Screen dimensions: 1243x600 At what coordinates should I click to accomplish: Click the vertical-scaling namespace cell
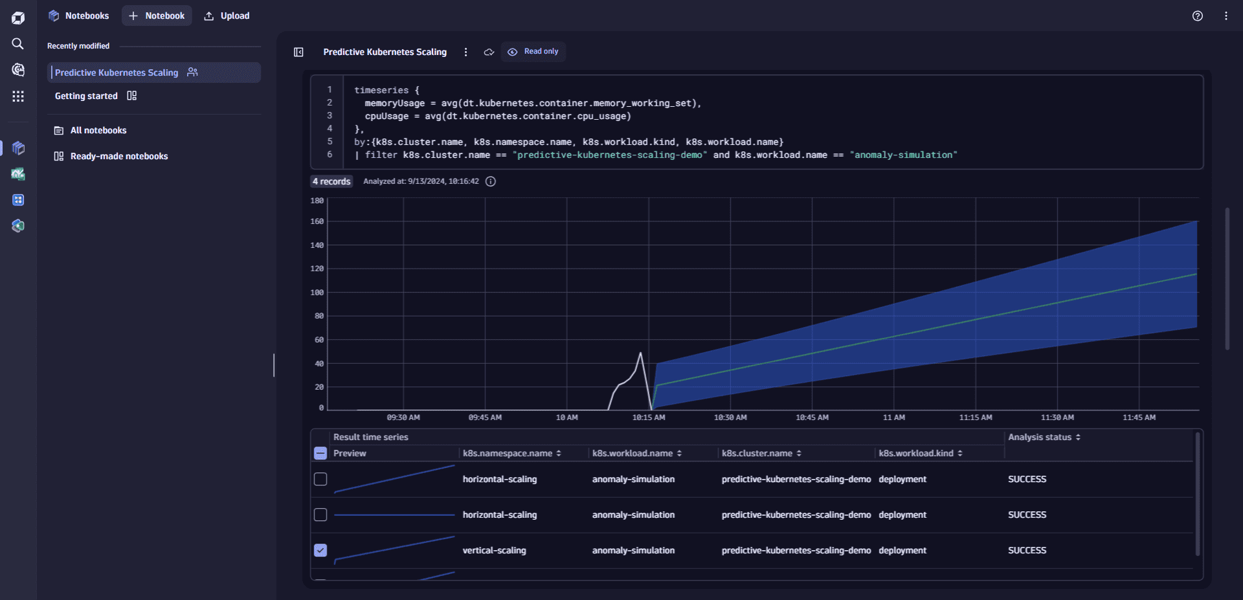pos(495,550)
